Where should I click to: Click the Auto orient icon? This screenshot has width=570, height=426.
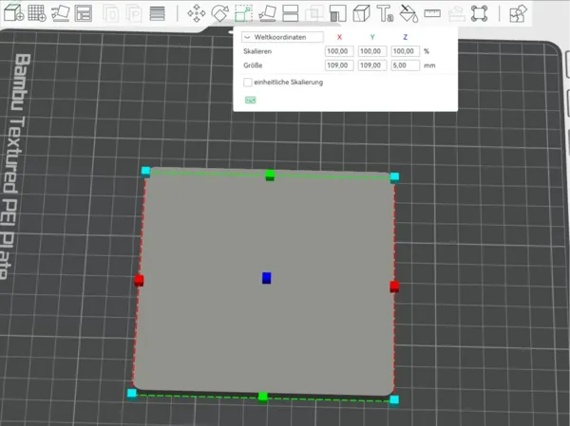[x=61, y=13]
